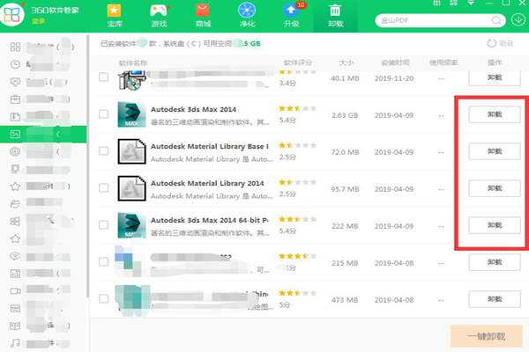Image resolution: width=529 pixels, height=352 pixels.
Task: Uninstall Autodesk 3ds Max 2014 with 卸载
Action: coord(495,114)
